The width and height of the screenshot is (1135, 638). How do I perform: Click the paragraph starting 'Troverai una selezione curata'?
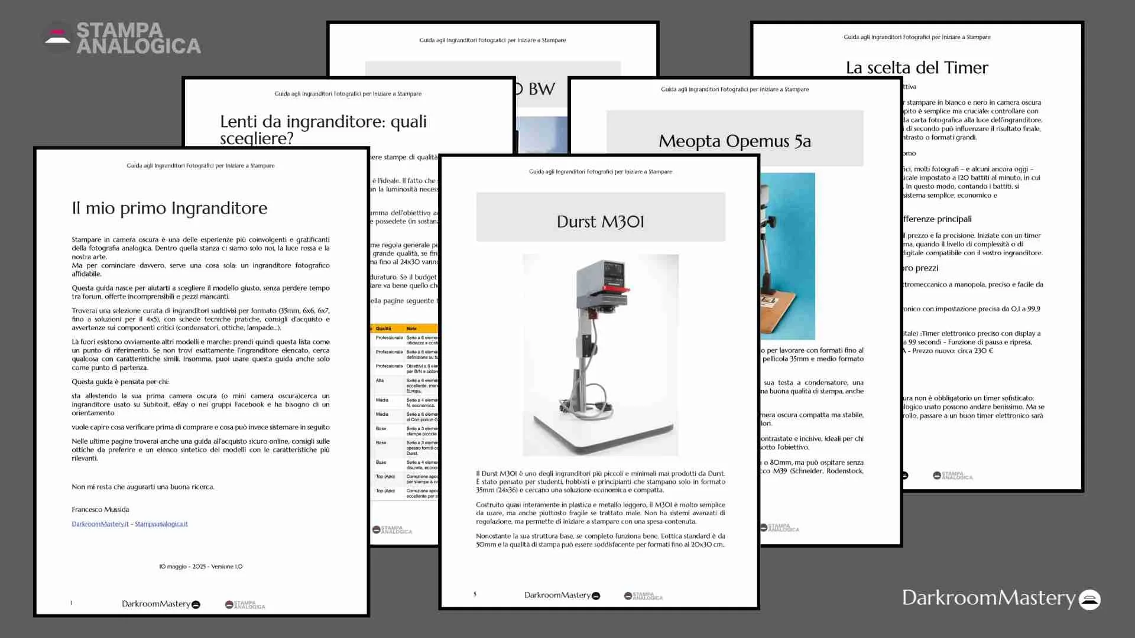pyautogui.click(x=200, y=319)
